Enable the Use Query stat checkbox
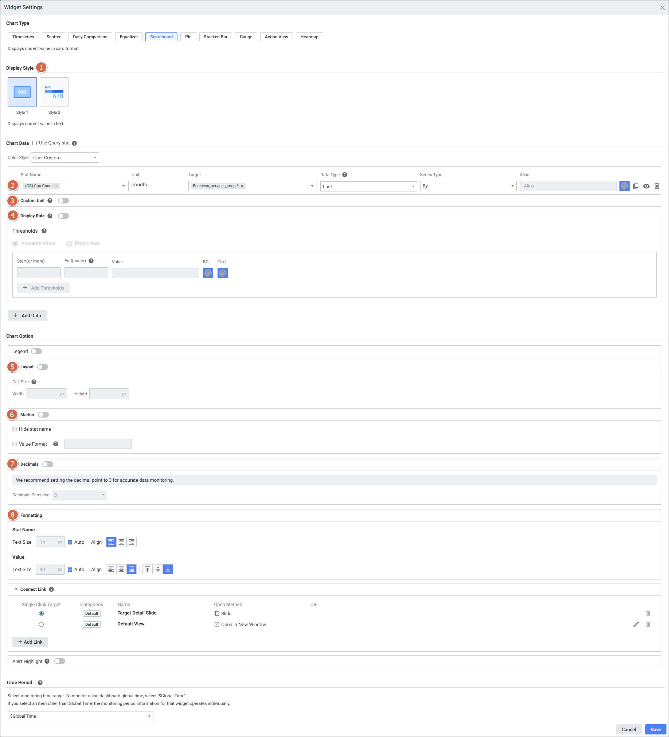669x737 pixels. pyautogui.click(x=35, y=143)
